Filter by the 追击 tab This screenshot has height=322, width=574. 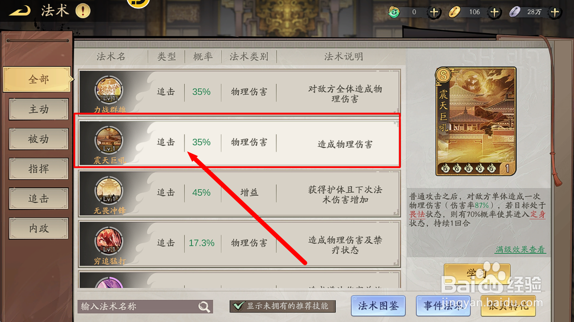tap(39, 199)
